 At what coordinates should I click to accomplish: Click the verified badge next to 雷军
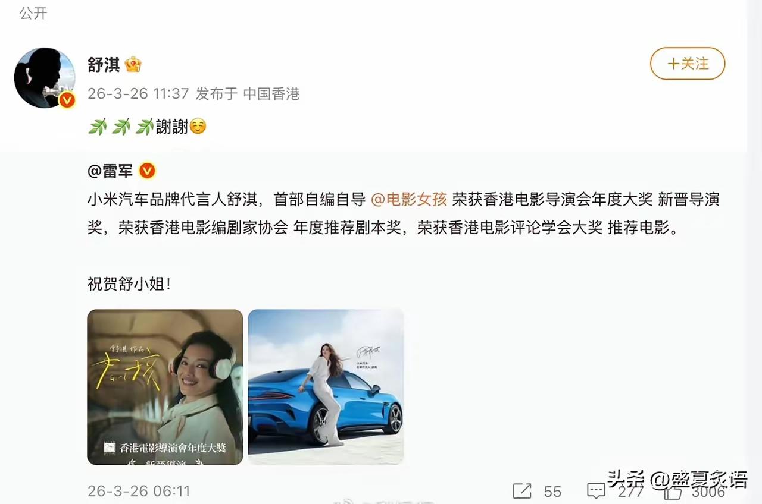pyautogui.click(x=147, y=171)
